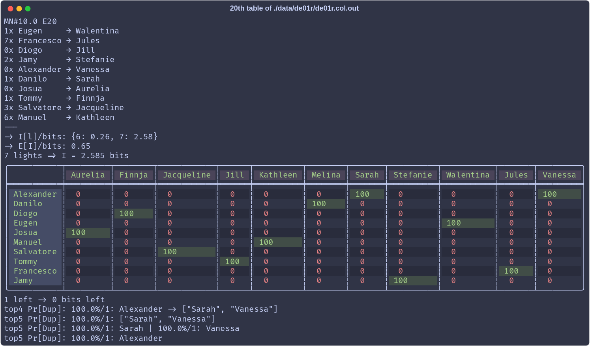Click the line '0x Alexander → Vanessa'
This screenshot has height=346, width=590.
coord(57,69)
